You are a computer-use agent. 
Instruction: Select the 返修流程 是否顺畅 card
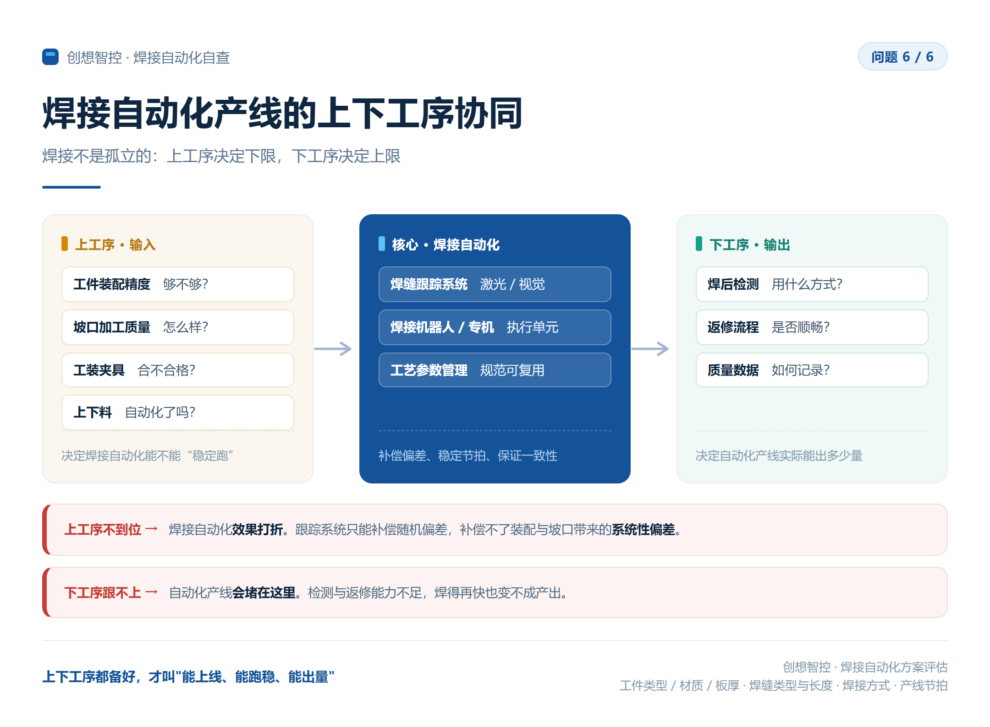[x=812, y=327]
